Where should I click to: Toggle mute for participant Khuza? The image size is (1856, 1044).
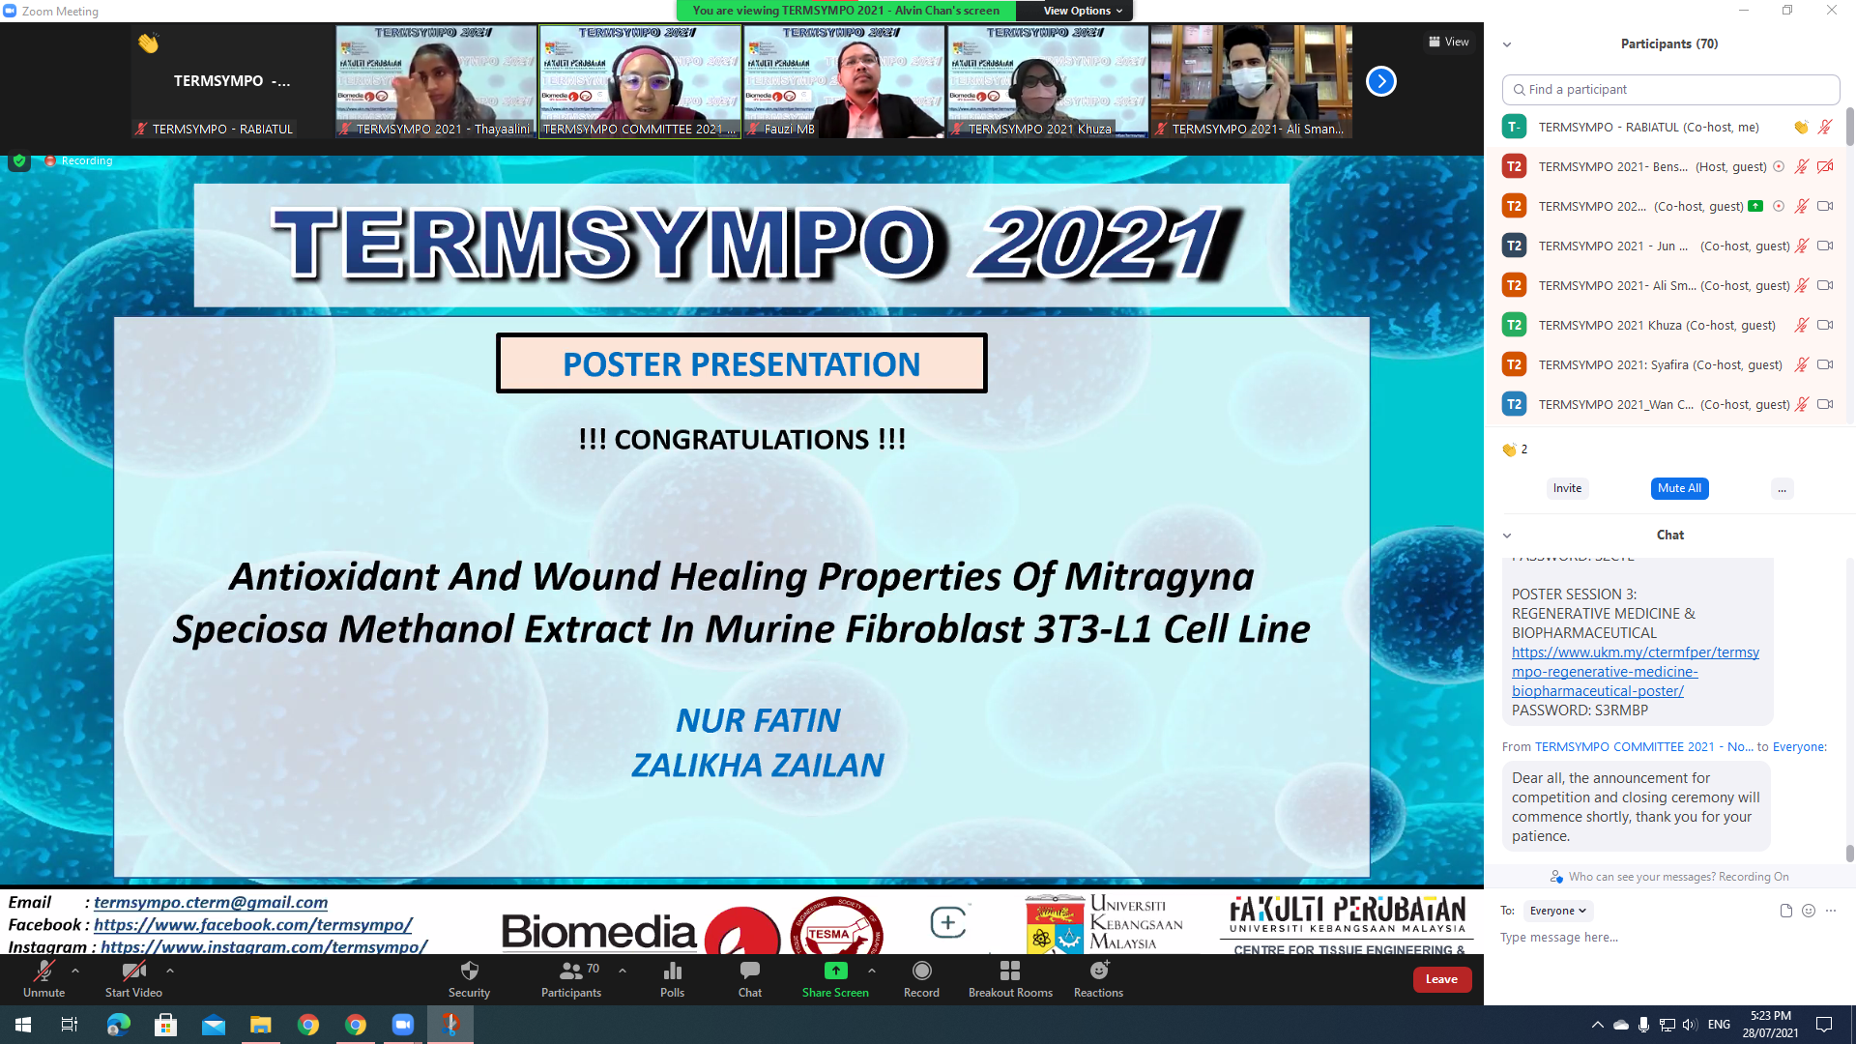(x=1801, y=325)
